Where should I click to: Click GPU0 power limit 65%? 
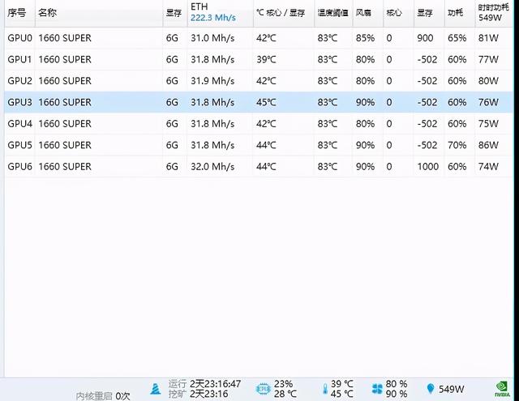click(x=457, y=38)
